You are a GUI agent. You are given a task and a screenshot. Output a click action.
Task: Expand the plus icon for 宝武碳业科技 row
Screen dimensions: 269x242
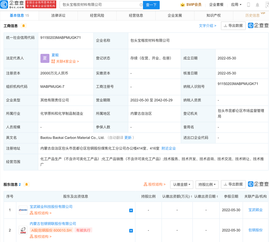tap(131, 210)
